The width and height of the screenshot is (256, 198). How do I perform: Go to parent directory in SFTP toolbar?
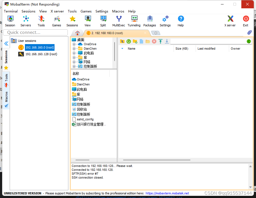pos(122,41)
